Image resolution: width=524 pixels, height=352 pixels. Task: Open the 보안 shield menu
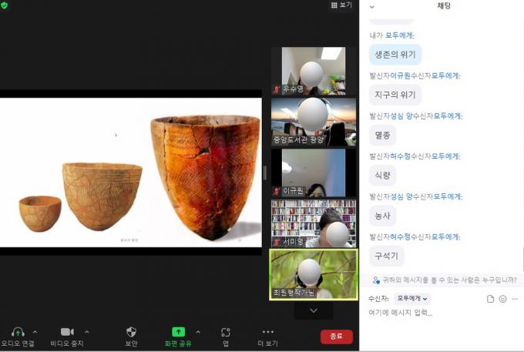tap(132, 331)
